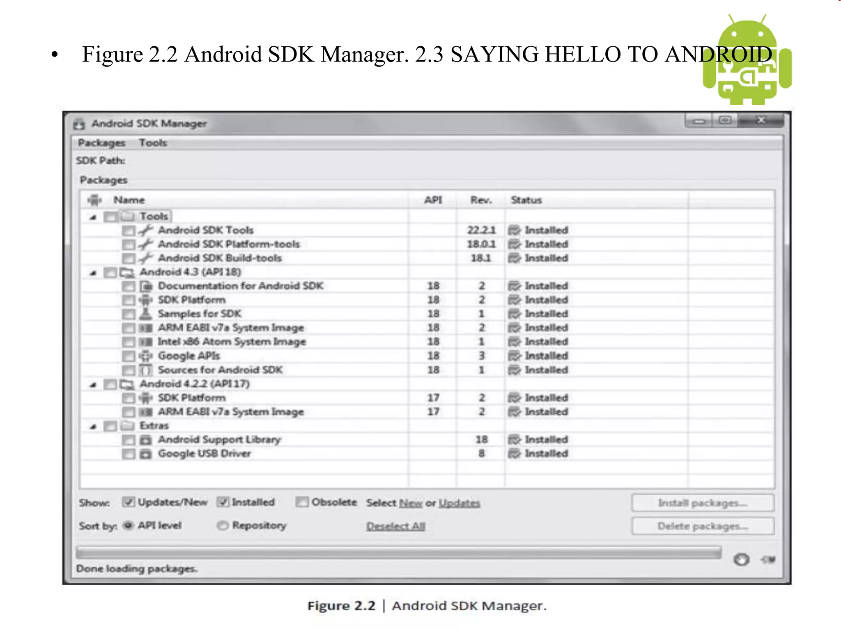Click the Android icon in the Name column header
The width and height of the screenshot is (841, 630).
pos(95,200)
